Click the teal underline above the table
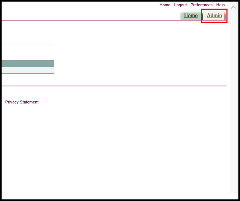Image resolution: width=240 pixels, height=201 pixels. (x=28, y=45)
